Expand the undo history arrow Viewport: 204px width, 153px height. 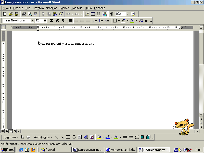pos(72,14)
